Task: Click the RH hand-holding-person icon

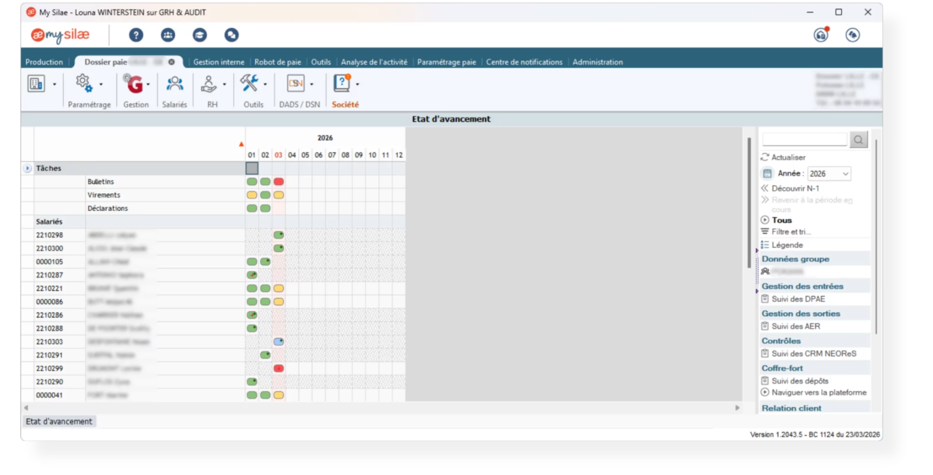Action: (209, 84)
